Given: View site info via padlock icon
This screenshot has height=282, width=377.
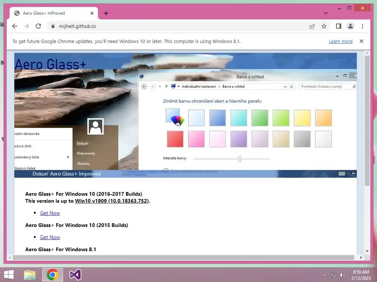Looking at the screenshot, I should (53, 26).
